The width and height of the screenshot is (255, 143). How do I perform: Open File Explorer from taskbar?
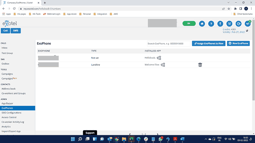124,139
